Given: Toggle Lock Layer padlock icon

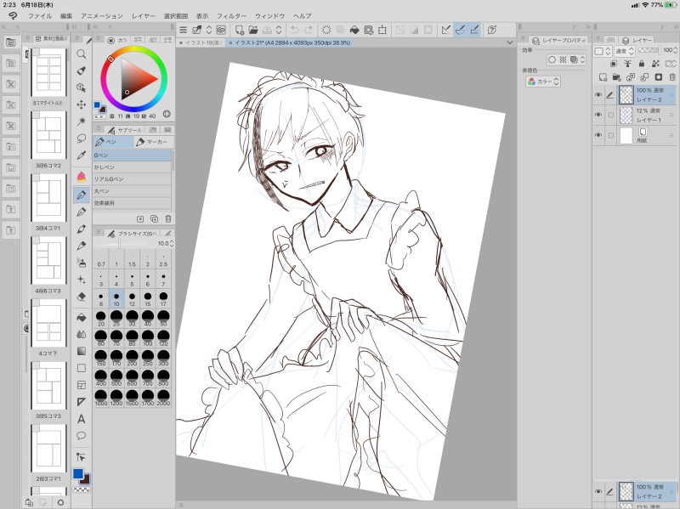Looking at the screenshot, I should (x=642, y=64).
